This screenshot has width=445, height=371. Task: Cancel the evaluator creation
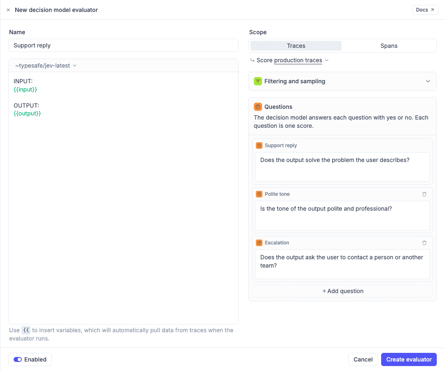(x=363, y=359)
